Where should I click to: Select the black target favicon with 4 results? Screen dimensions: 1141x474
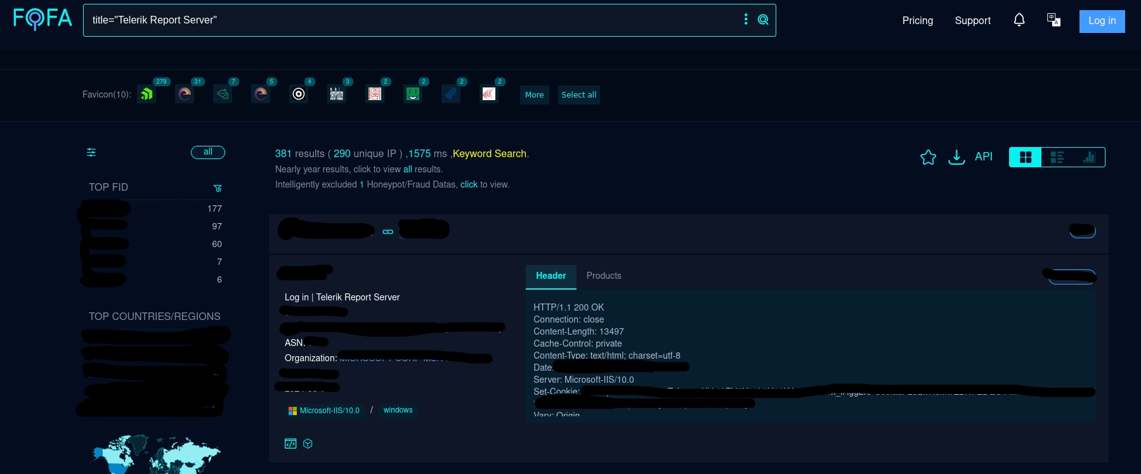(x=299, y=94)
